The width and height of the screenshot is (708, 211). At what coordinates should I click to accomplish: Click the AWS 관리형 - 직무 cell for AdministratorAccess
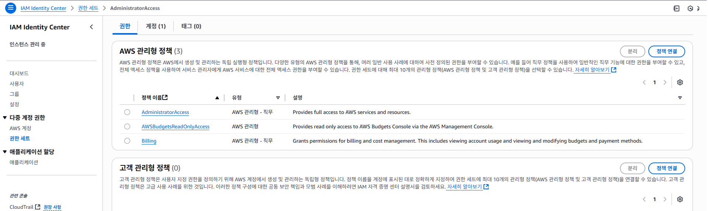pos(252,112)
